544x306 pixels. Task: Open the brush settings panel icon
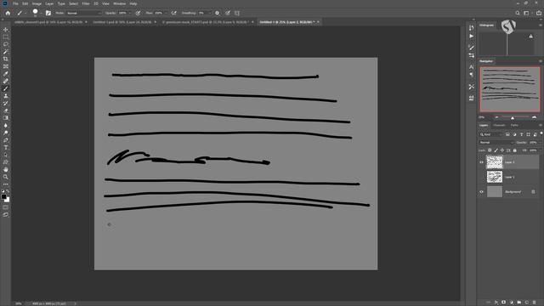coord(48,13)
